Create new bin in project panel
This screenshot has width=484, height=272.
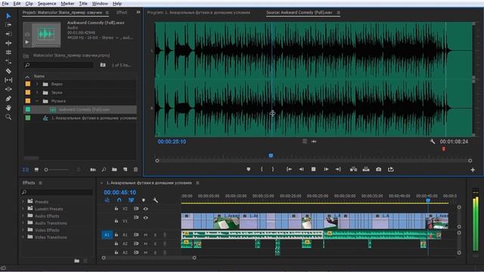coord(114,169)
